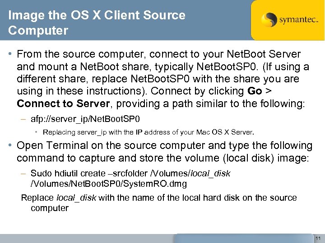This screenshot has width=325, height=243.
Task: Click the afp://server_ip/Net.Boot.SP0 path
Action: (x=85, y=119)
